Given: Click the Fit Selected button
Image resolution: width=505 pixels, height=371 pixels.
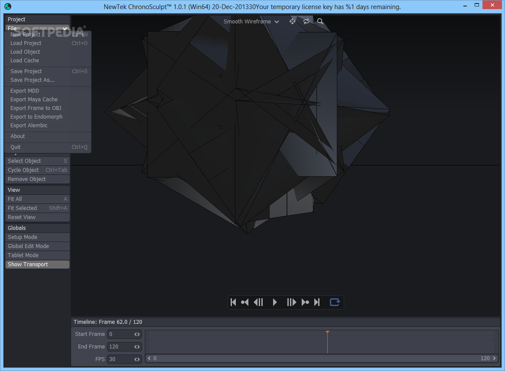Looking at the screenshot, I should (37, 208).
